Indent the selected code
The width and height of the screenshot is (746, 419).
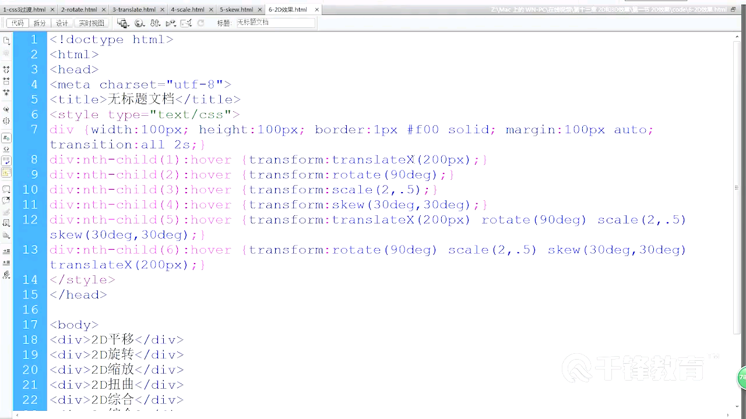(6, 251)
